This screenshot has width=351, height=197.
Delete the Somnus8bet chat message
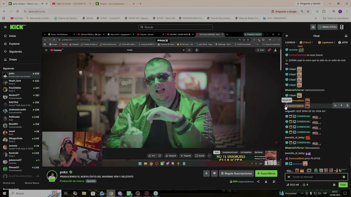pos(347,106)
